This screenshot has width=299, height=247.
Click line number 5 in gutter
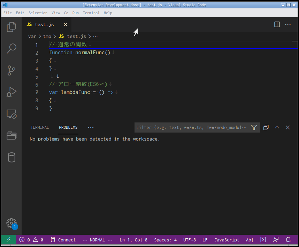(37, 77)
